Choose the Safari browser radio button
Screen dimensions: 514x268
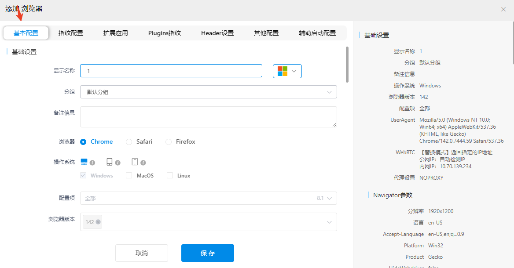pos(129,142)
